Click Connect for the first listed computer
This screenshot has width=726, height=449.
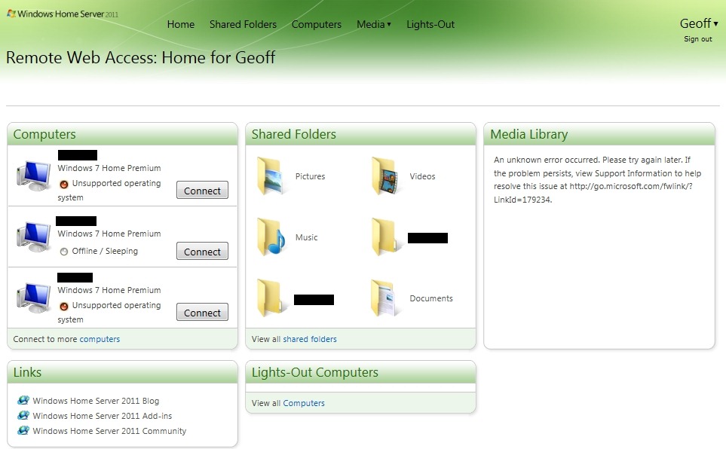click(202, 191)
